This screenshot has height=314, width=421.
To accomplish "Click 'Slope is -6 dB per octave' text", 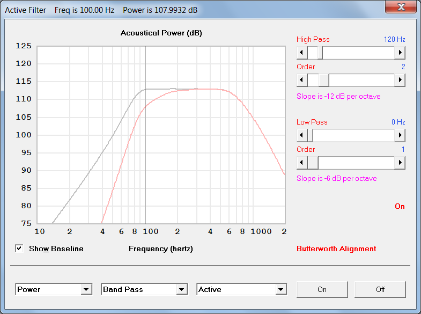I will [x=337, y=178].
